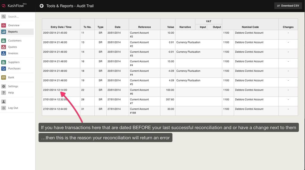Screen dimensions: 305x170
Task: Open the Help question mark icon
Action: point(4,93)
